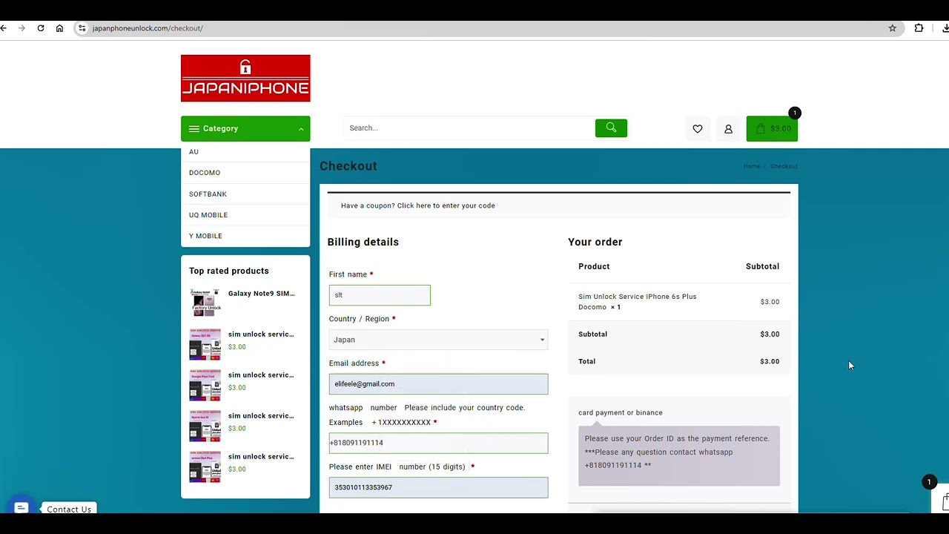Open wishlist heart icon
Viewport: 949px width, 534px height.
698,128
